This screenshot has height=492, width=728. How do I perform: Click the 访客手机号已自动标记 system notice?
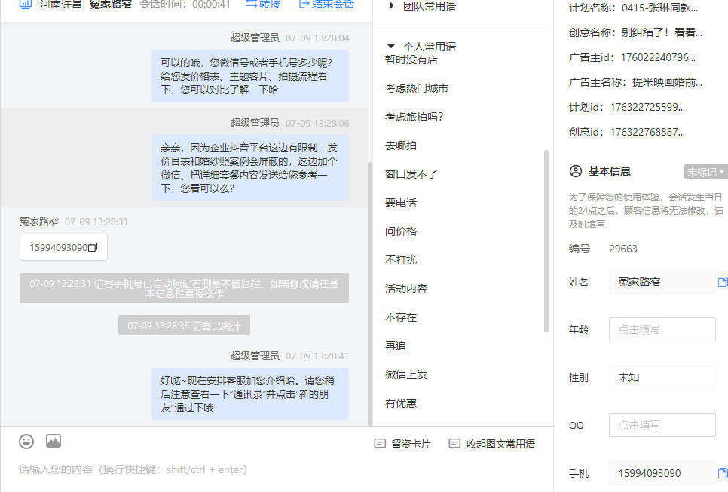click(185, 288)
